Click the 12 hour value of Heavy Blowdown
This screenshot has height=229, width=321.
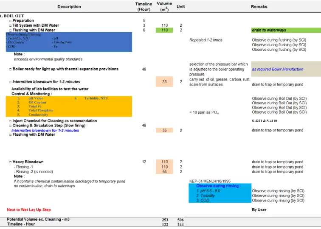pyautogui.click(x=144, y=162)
